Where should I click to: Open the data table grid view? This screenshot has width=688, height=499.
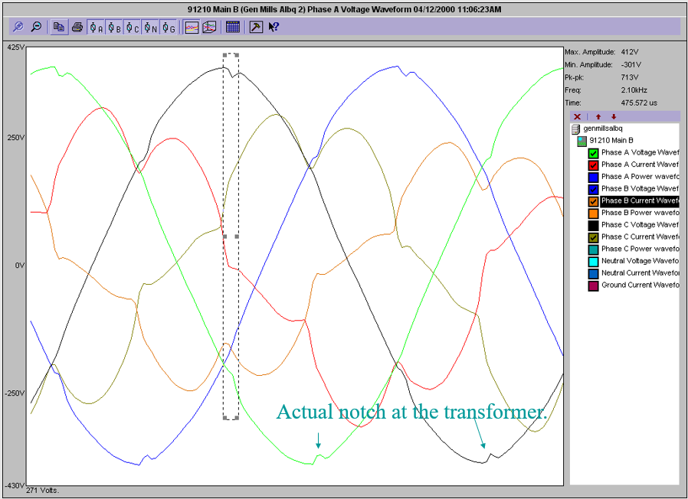pyautogui.click(x=233, y=27)
